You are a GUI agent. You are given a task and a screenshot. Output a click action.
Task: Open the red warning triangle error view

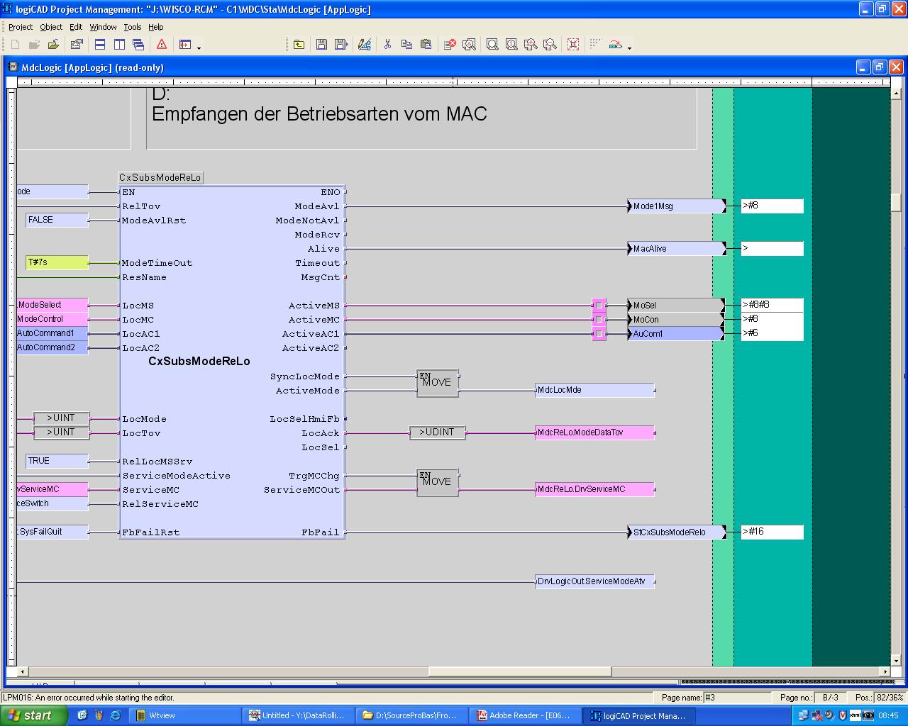click(162, 45)
